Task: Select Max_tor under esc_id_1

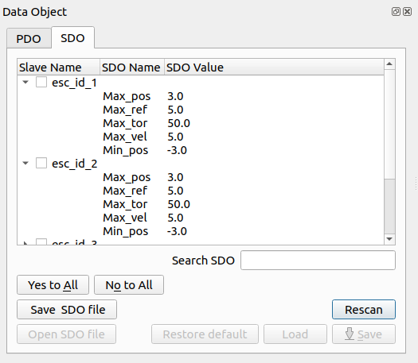Action: click(x=125, y=123)
